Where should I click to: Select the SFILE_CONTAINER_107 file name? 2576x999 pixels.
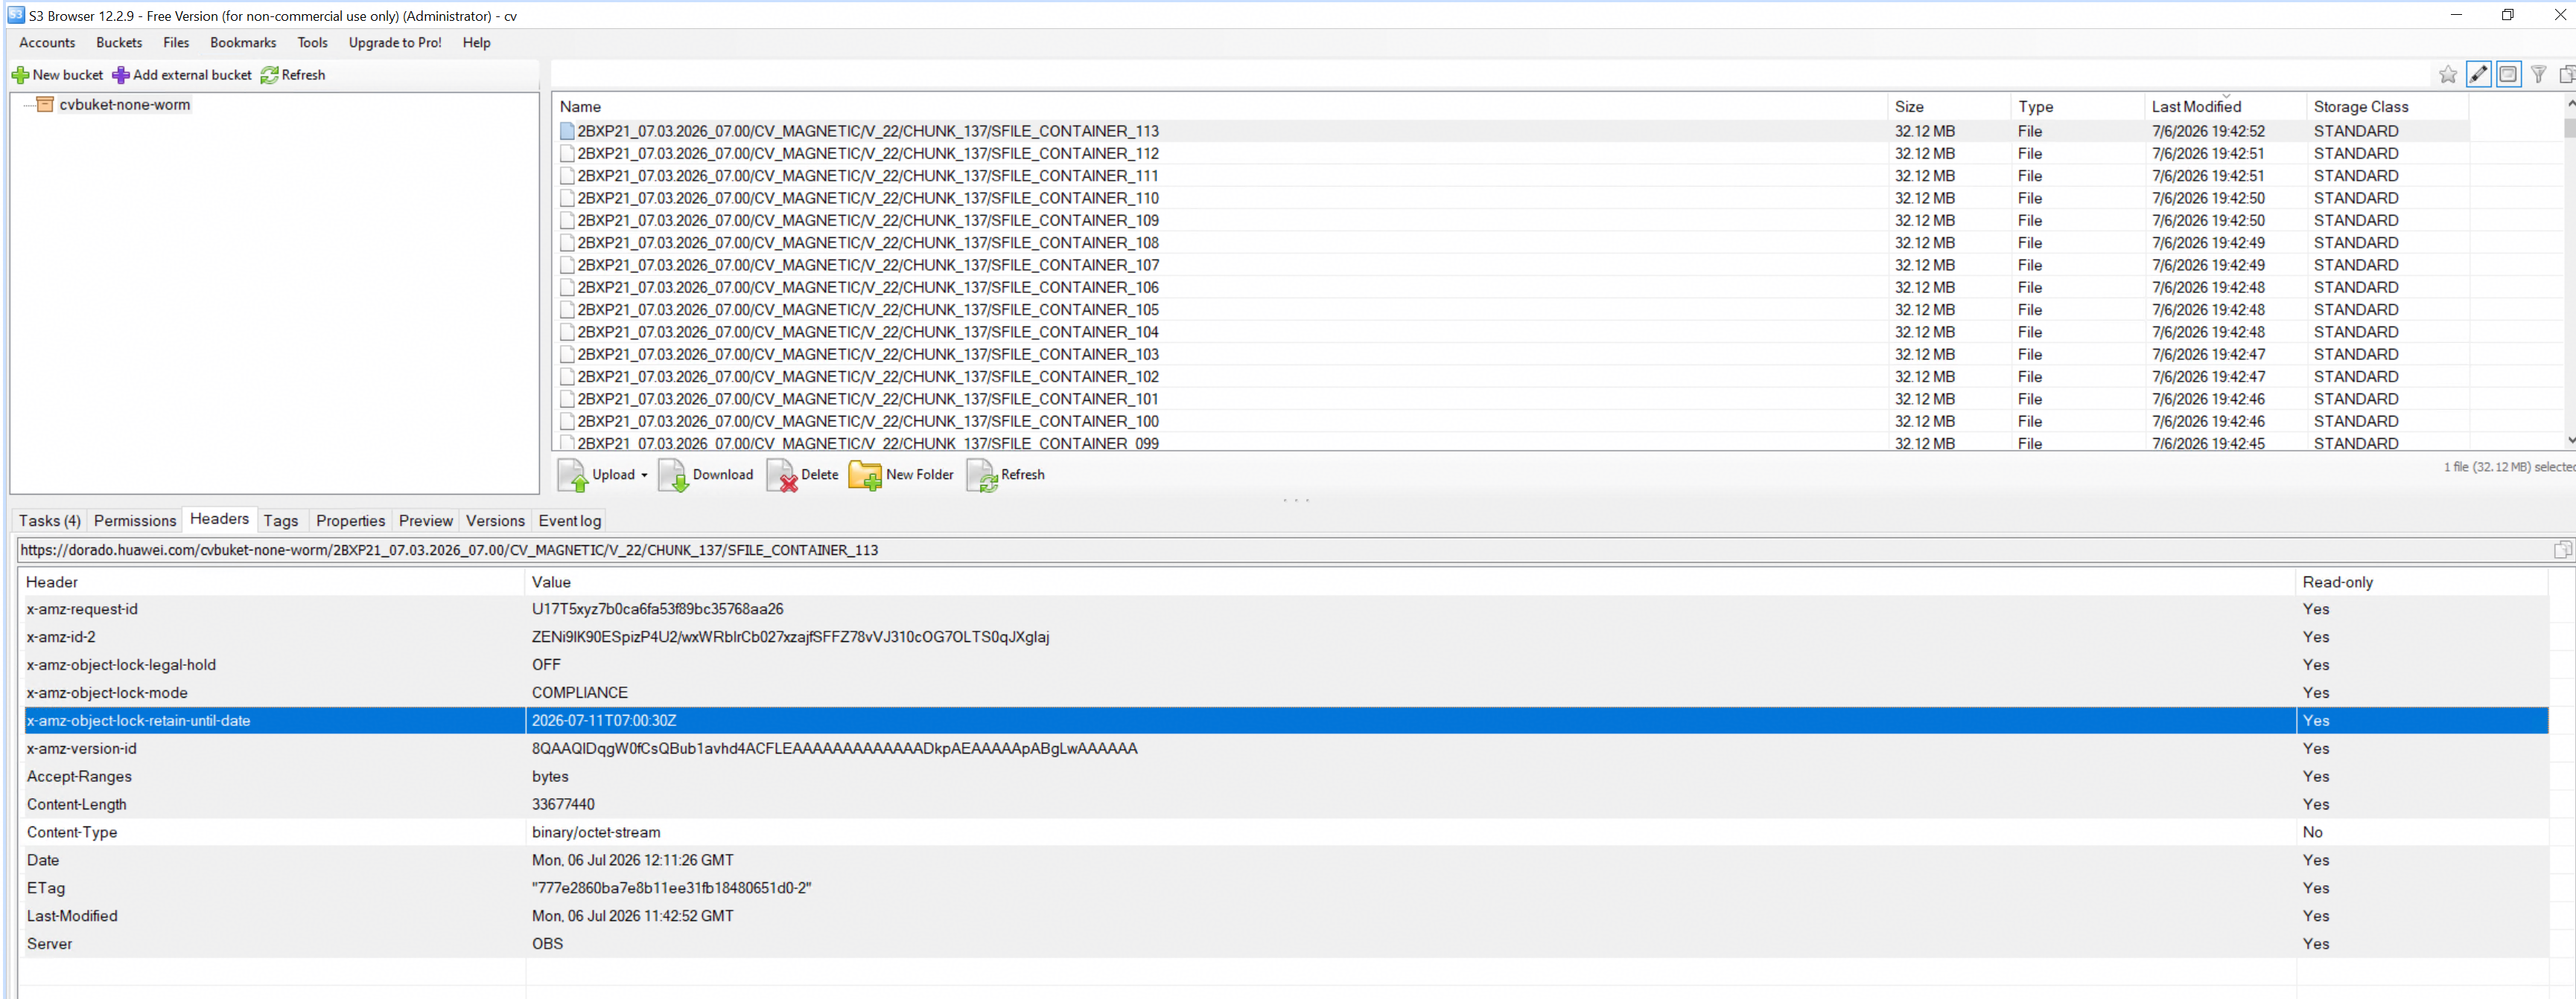coord(868,265)
